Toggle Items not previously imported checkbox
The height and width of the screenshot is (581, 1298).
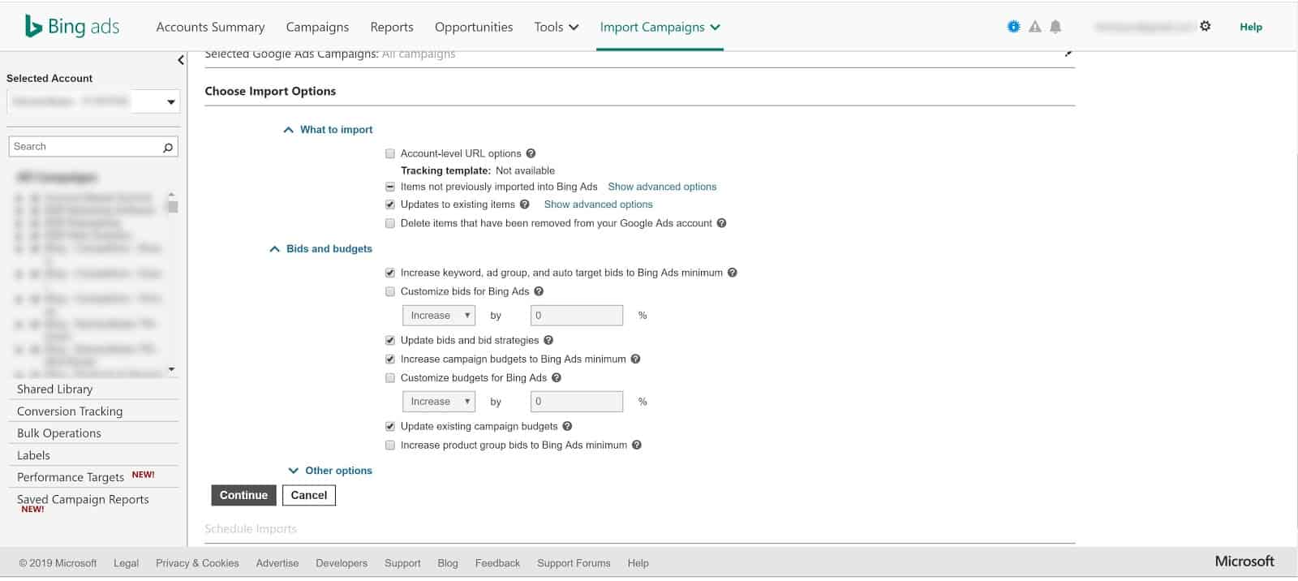point(390,187)
